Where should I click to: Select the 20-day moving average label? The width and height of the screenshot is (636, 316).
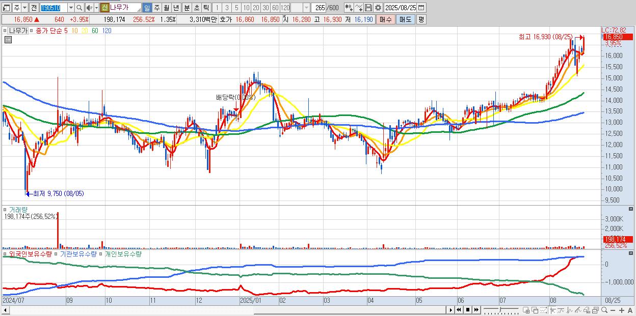[x=84, y=31]
